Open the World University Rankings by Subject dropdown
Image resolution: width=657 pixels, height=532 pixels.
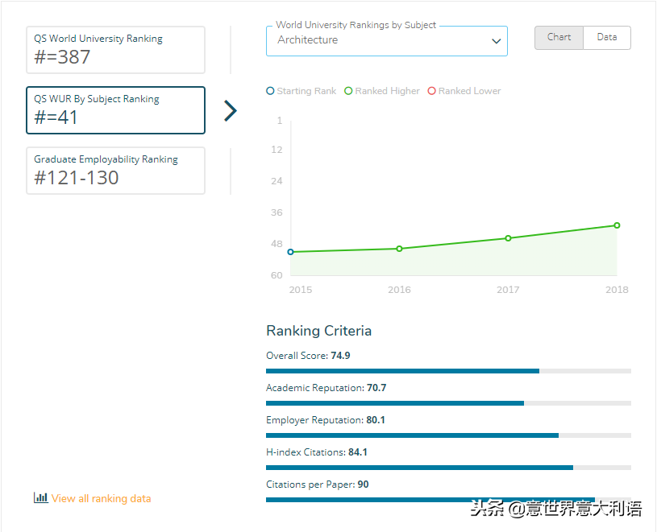(x=379, y=40)
